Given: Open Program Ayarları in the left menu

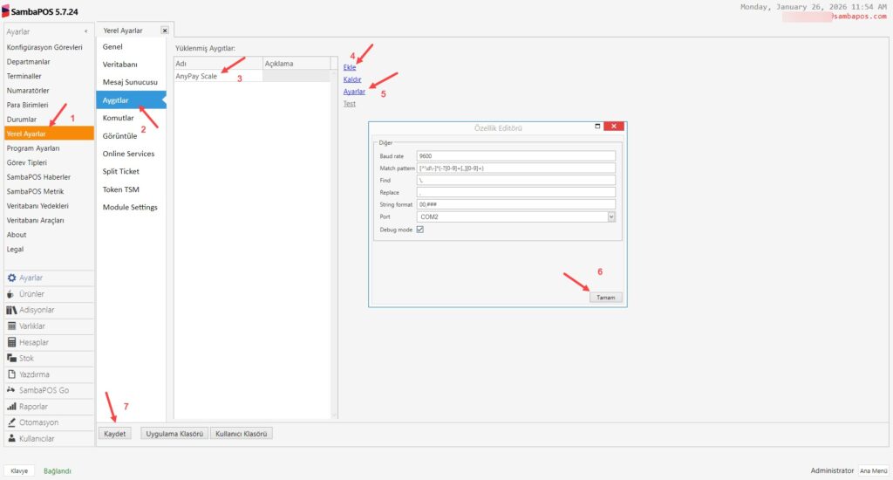Looking at the screenshot, I should (33, 148).
